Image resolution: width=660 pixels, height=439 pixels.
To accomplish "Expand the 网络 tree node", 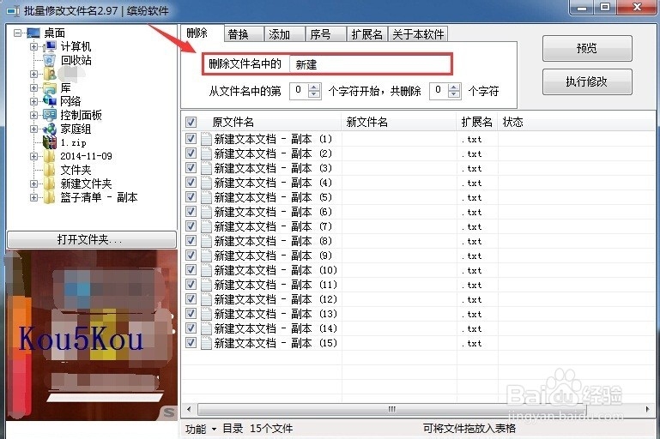I will coord(33,101).
